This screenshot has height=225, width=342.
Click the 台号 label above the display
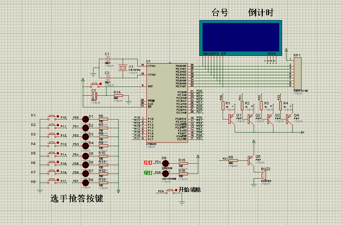coord(220,12)
